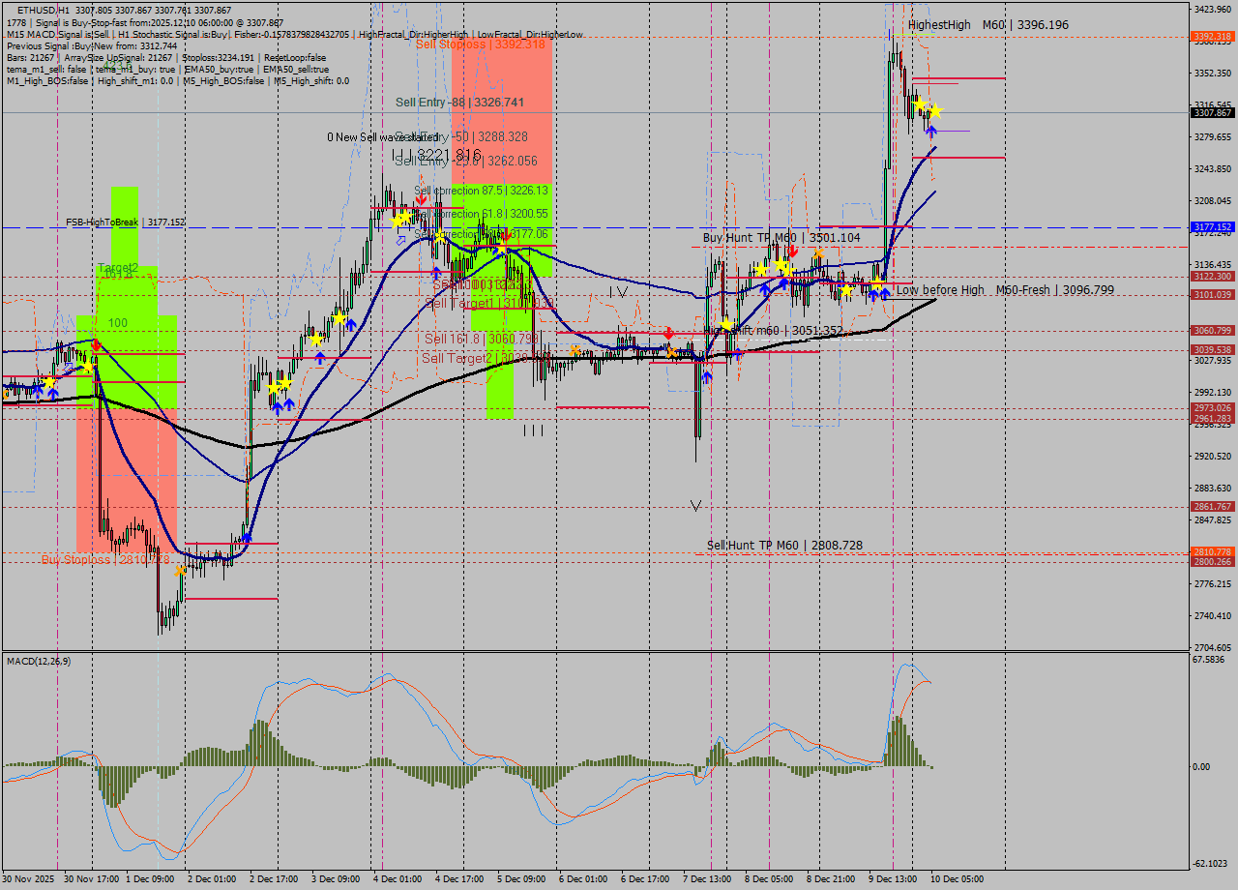The height and width of the screenshot is (890, 1238).
Task: Click the red down-arrow sell signal near 3226 level
Action: (x=423, y=200)
